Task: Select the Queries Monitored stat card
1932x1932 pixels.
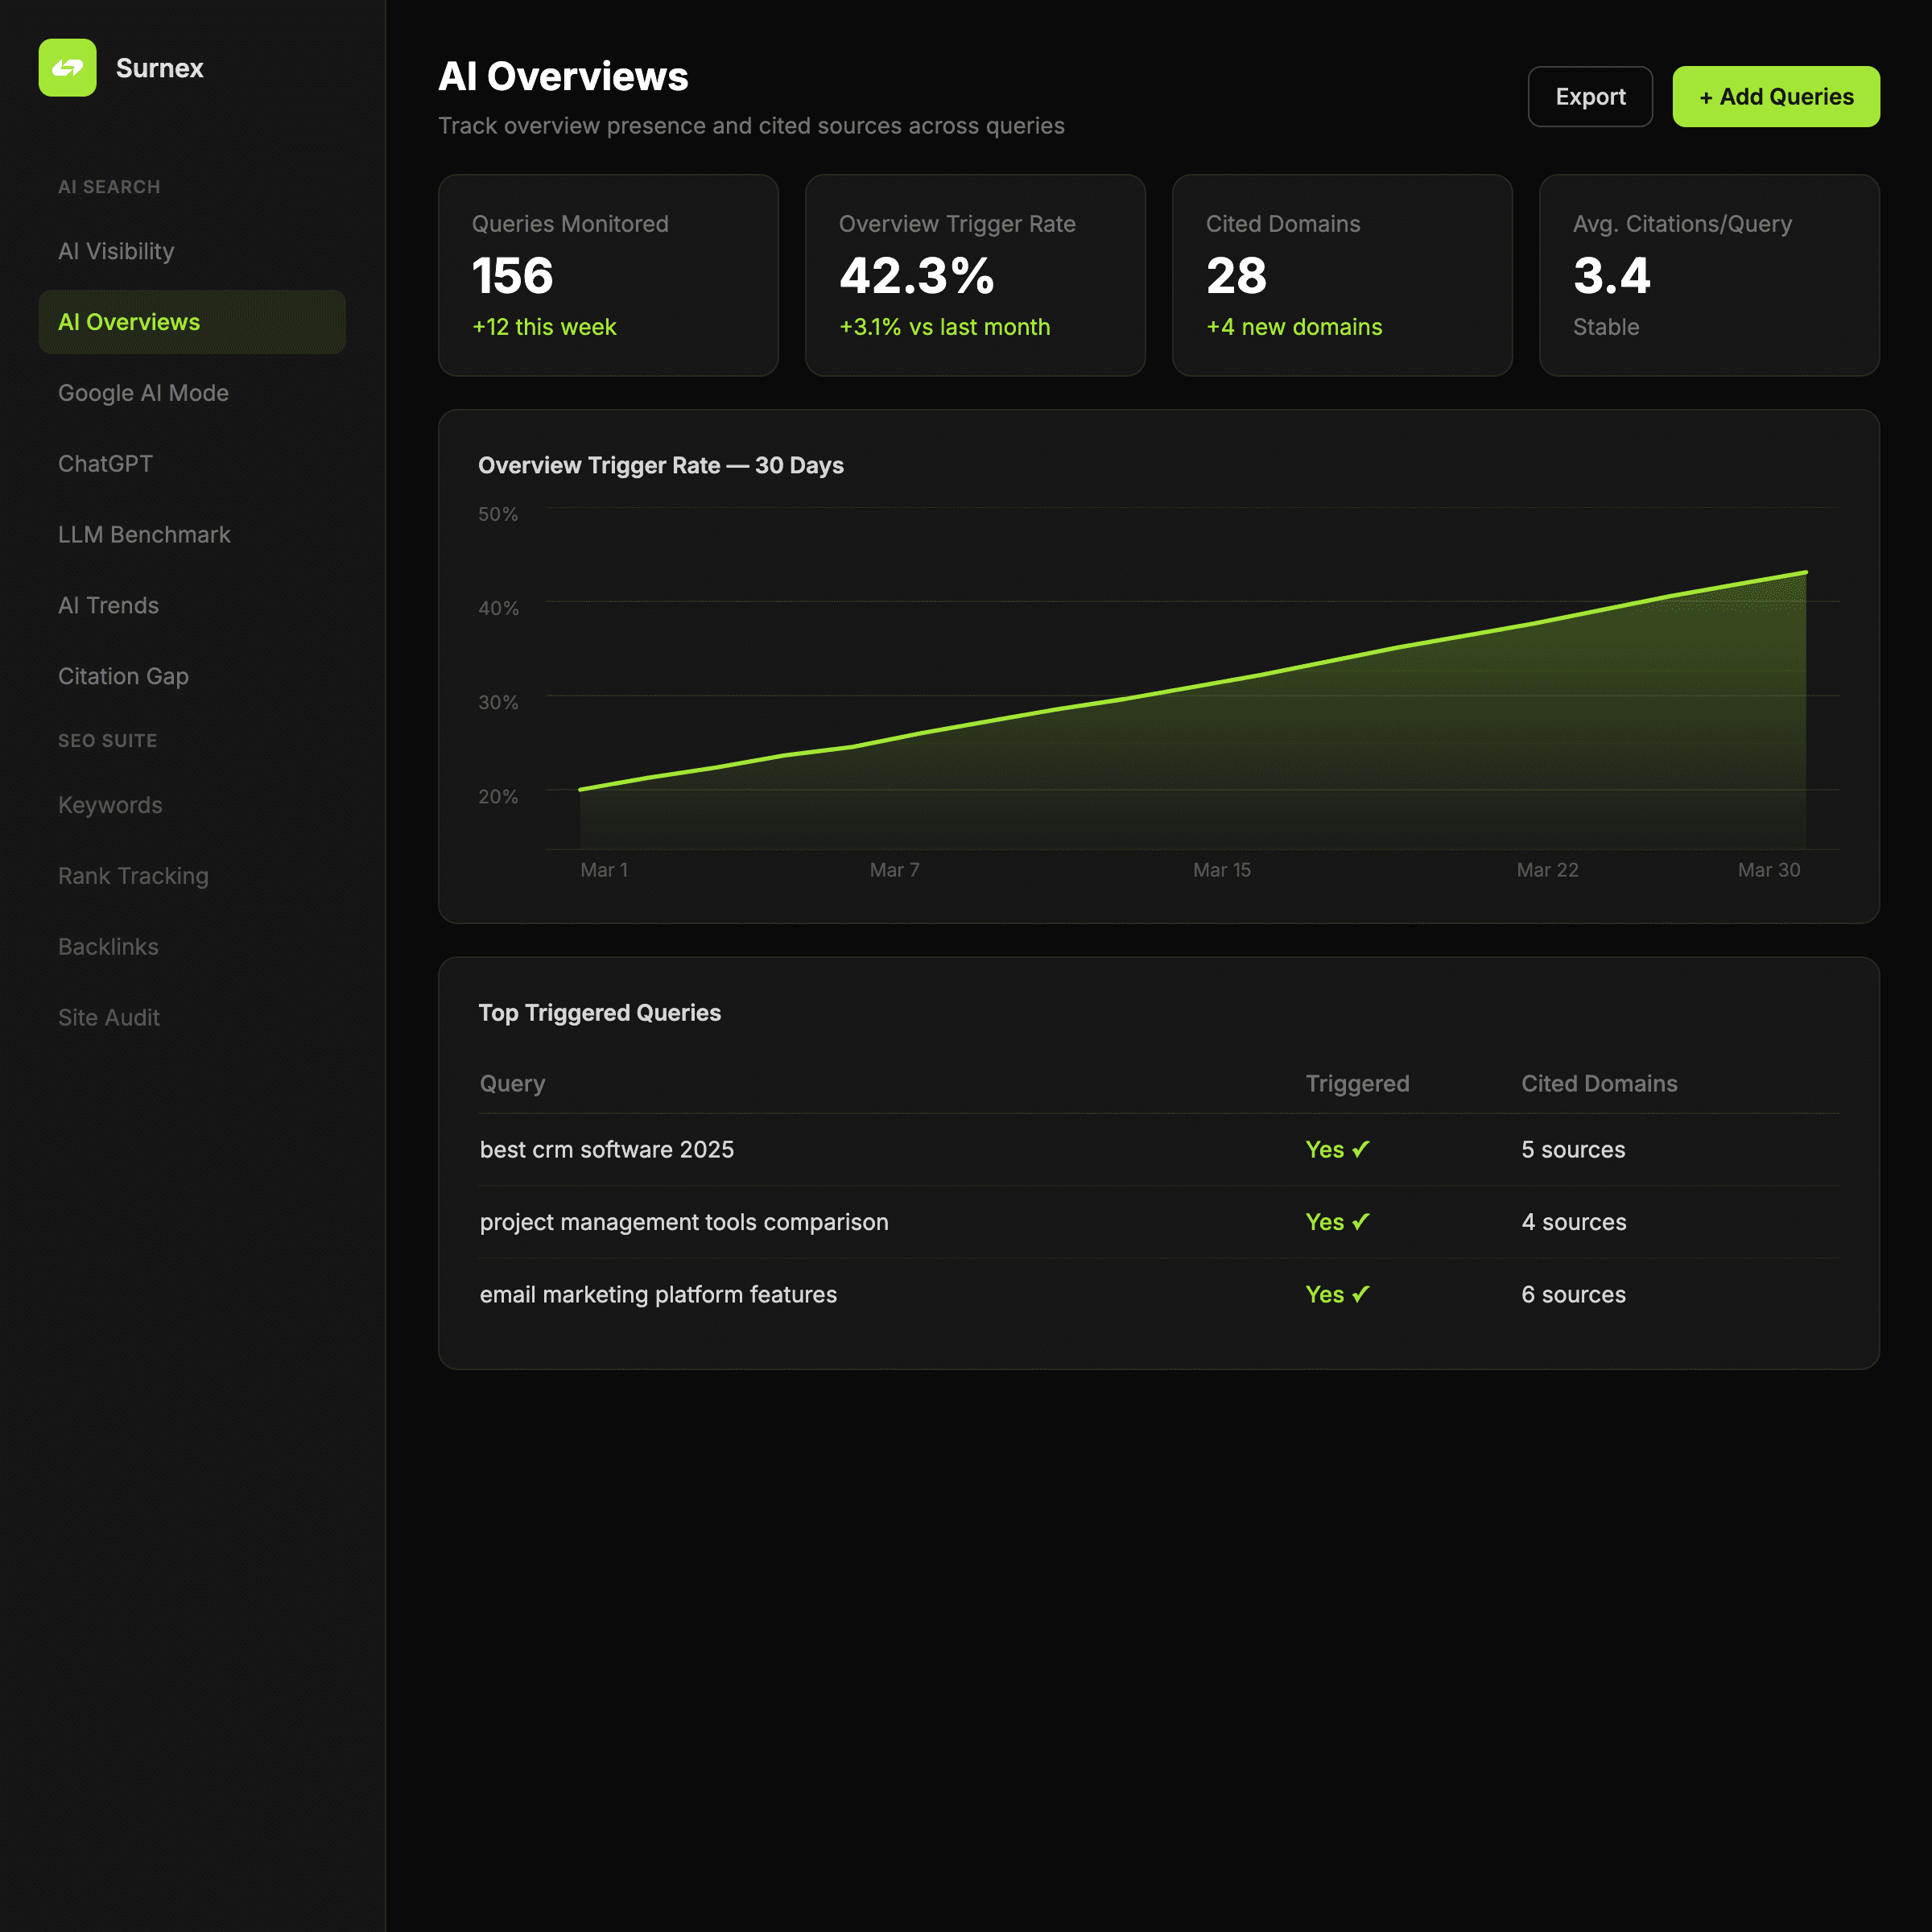Action: tap(608, 275)
